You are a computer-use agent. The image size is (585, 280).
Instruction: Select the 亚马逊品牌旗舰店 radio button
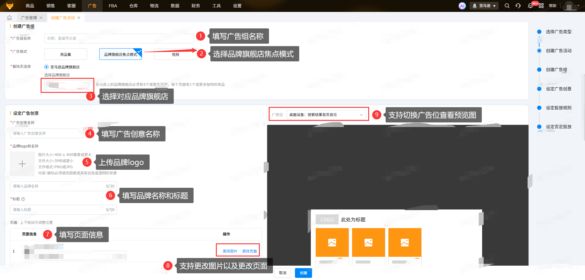(x=46, y=67)
